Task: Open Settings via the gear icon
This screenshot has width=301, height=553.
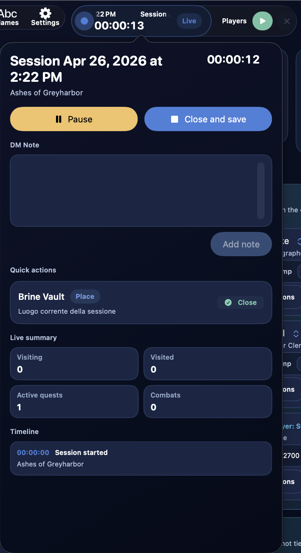Action: tap(45, 14)
